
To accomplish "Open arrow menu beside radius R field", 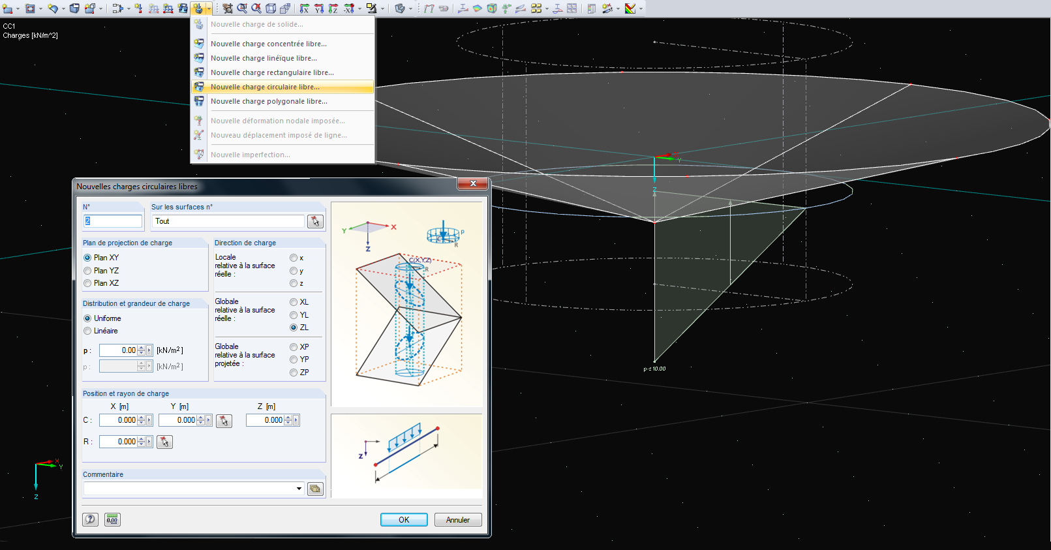I will pos(149,442).
